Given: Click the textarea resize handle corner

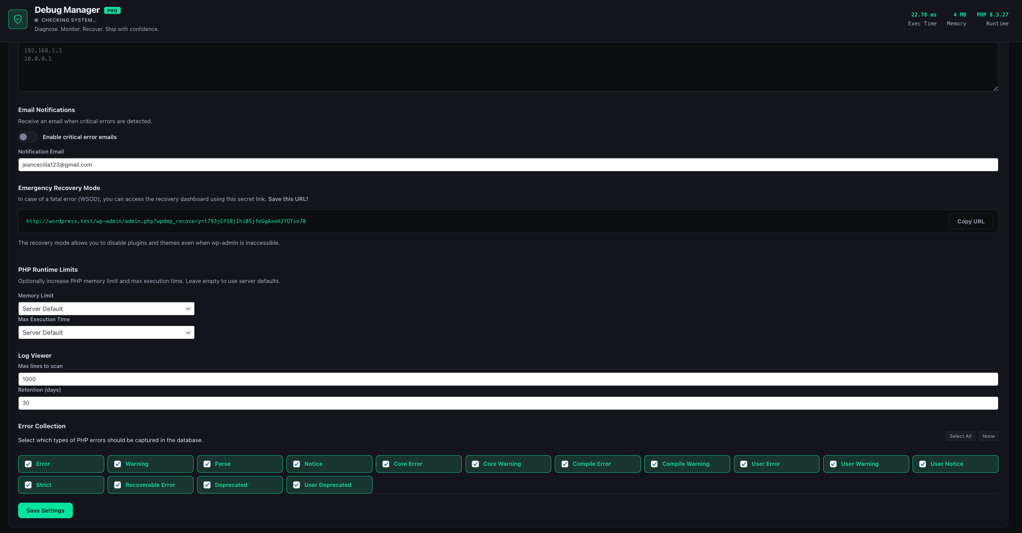Looking at the screenshot, I should click(995, 89).
